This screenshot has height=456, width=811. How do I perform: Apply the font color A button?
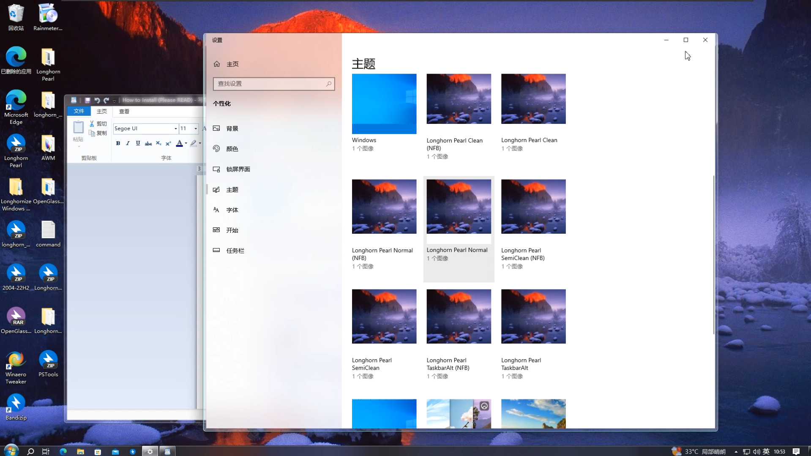pos(179,143)
